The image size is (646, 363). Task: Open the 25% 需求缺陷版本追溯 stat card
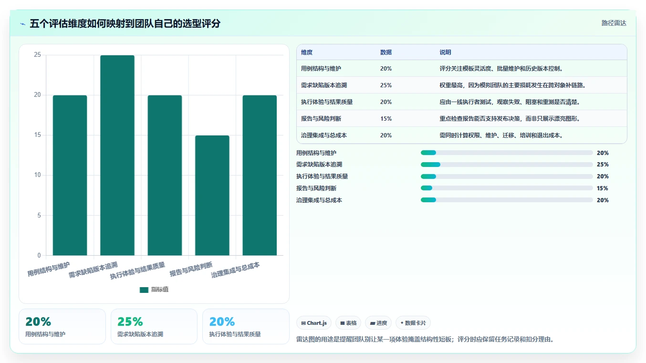coord(154,326)
